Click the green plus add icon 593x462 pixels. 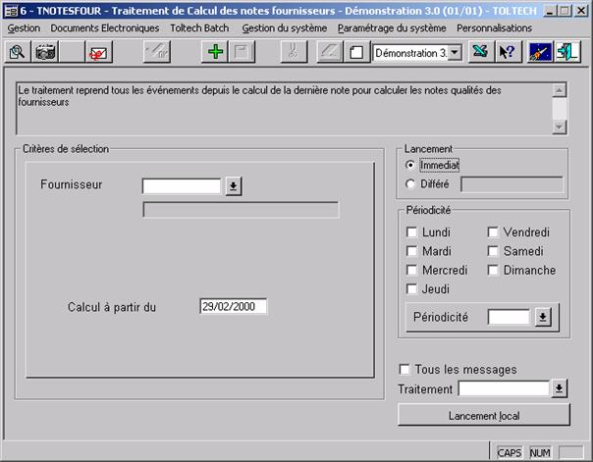tap(216, 52)
